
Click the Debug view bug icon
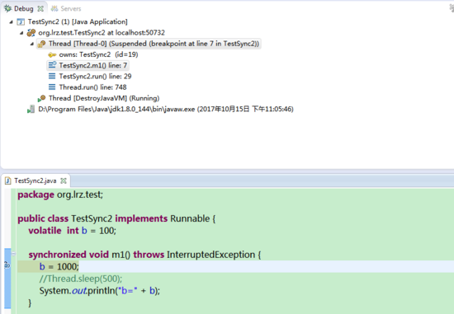pos(7,8)
